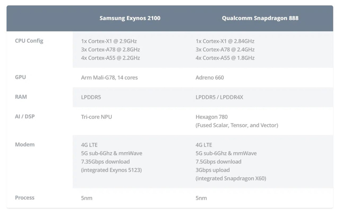
Task: Select the 7.35Gbps download line
Action: [105, 162]
